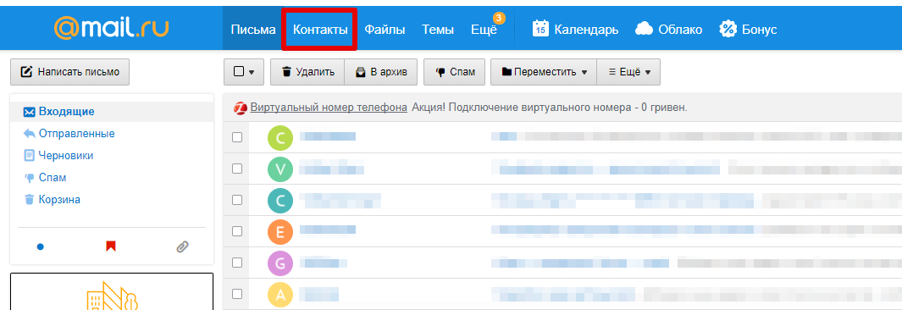
Task: Click the green V sender avatar
Action: tap(280, 169)
